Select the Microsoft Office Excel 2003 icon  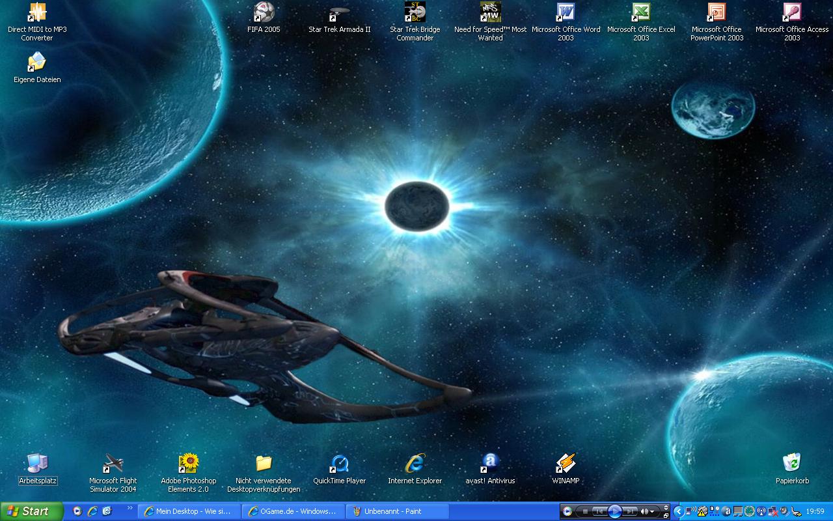point(641,12)
